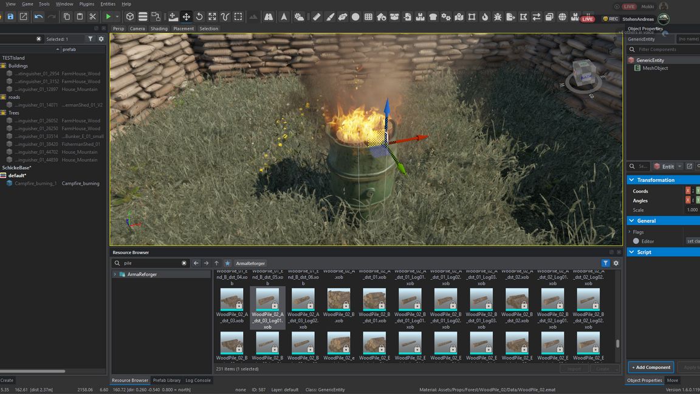
Task: Select the Move gizmo tool
Action: click(187, 16)
